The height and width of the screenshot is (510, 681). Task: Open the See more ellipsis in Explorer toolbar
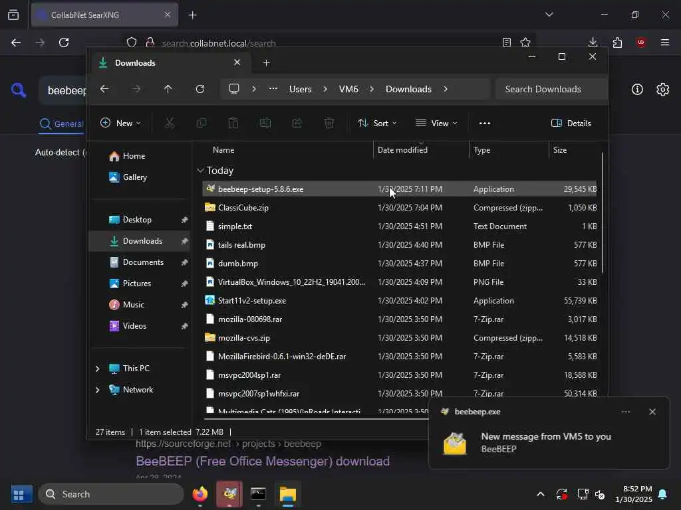pos(485,123)
